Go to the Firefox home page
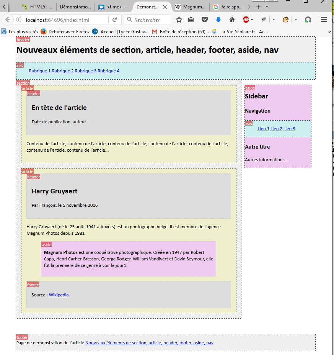The height and width of the screenshot is (355, 334). point(232,20)
